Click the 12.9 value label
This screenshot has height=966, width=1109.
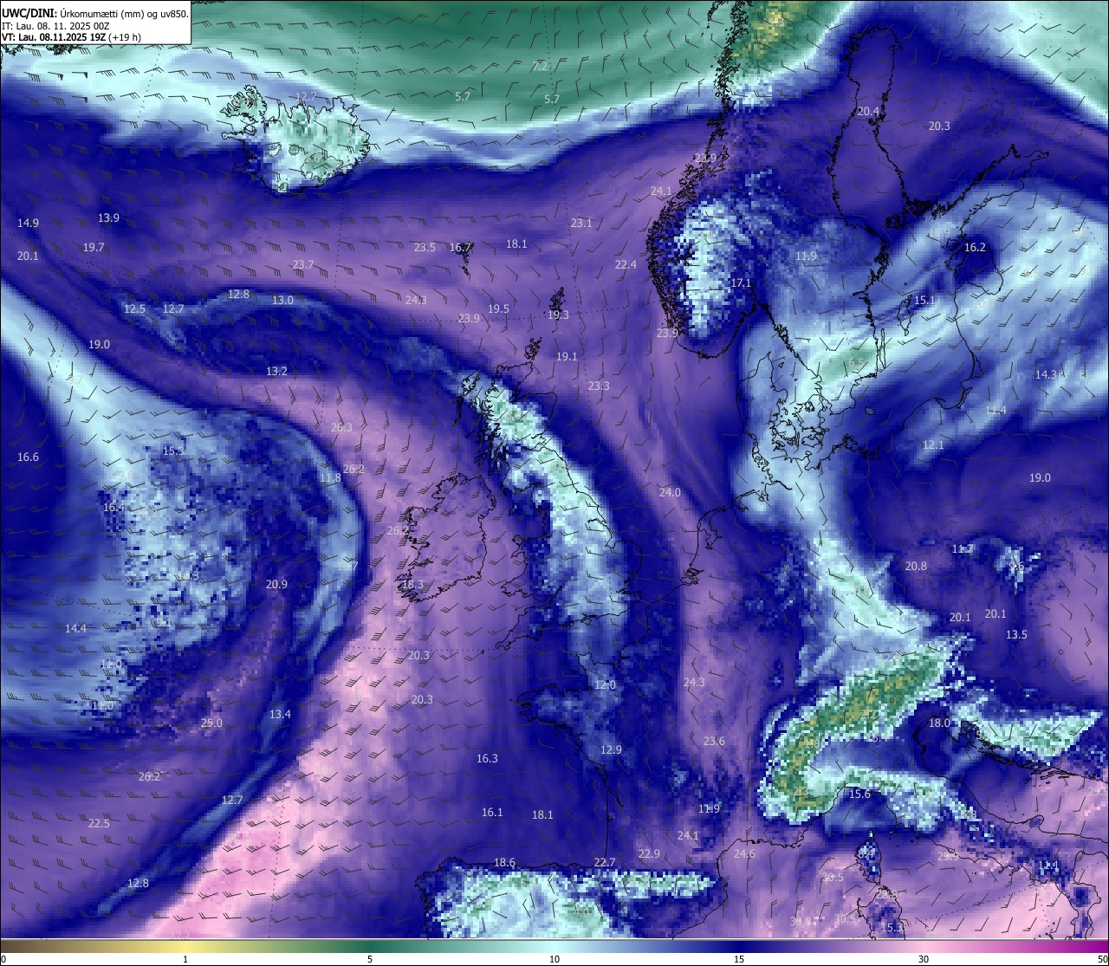(x=611, y=749)
